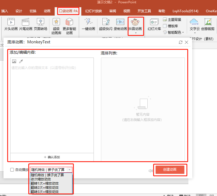Select the 口袋动画 PA tab
217x196 pixels.
coord(68,11)
